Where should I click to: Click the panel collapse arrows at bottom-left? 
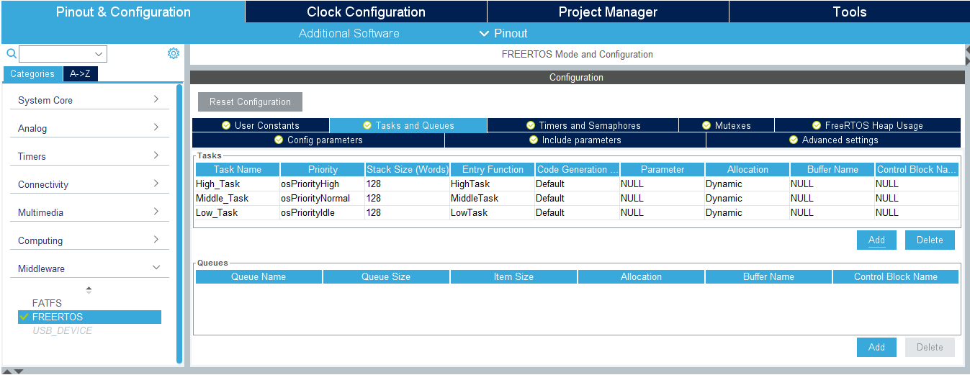14,371
